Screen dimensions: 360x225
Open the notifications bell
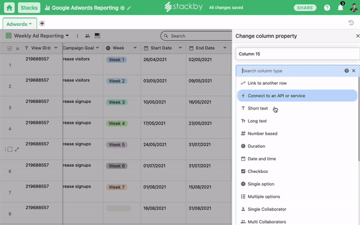point(340,8)
